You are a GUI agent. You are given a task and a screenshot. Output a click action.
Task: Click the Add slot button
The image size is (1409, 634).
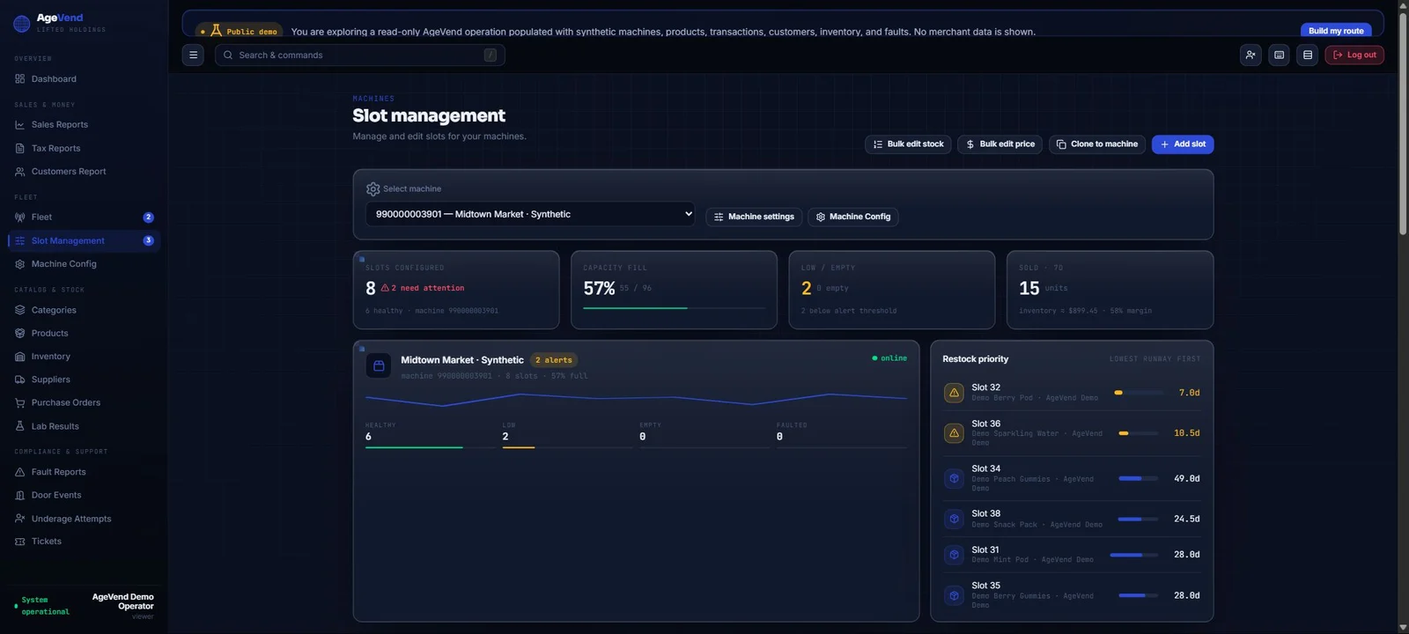point(1183,144)
